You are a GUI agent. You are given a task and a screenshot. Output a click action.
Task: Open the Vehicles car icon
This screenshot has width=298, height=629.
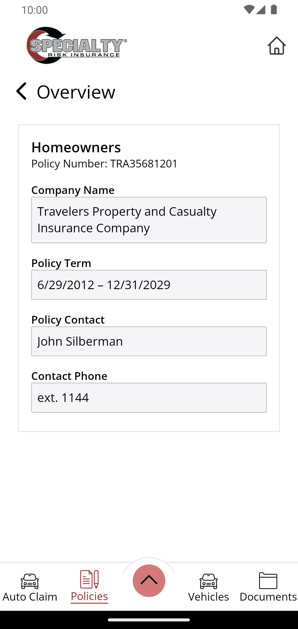(209, 581)
